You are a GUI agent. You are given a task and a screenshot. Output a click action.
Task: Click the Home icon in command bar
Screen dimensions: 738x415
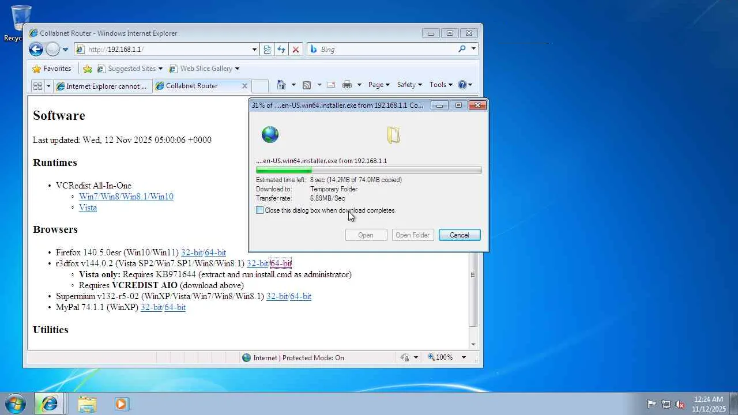[281, 85]
